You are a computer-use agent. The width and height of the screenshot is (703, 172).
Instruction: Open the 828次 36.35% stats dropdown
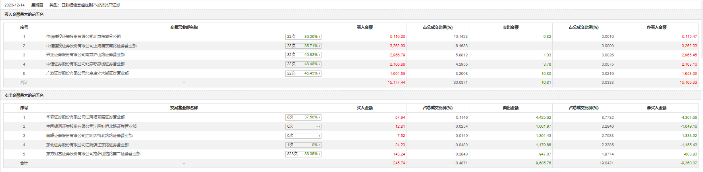click(x=303, y=154)
